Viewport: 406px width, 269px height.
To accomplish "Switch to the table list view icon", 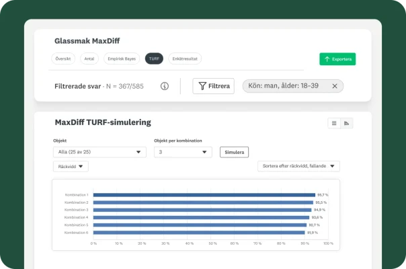I will click(334, 123).
